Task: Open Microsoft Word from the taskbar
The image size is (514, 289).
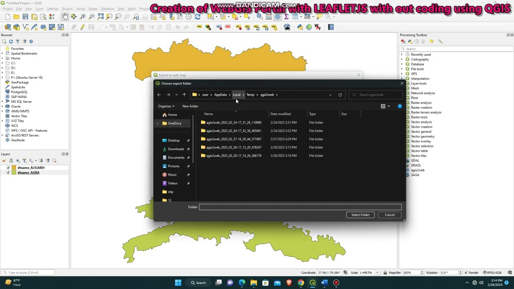Action: tap(324, 283)
